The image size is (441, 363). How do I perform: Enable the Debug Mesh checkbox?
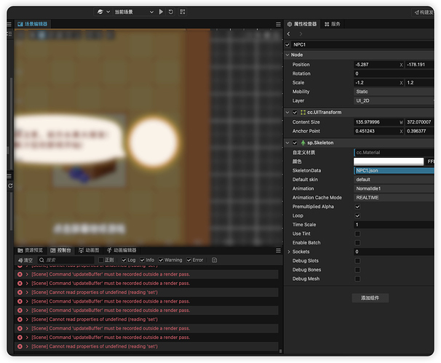pos(357,279)
